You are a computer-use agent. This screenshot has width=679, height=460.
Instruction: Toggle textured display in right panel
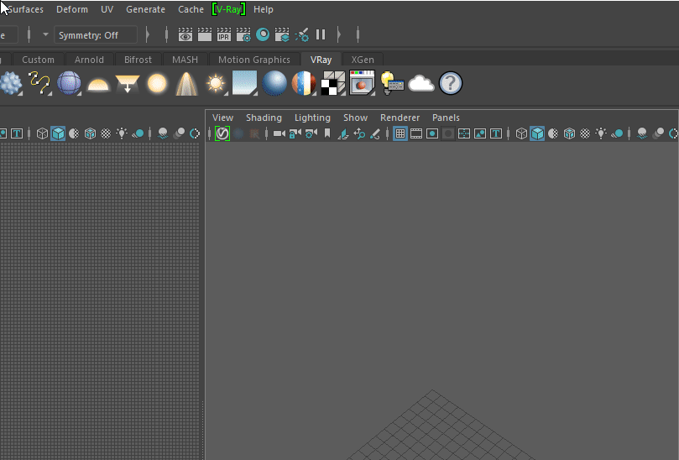tap(585, 133)
